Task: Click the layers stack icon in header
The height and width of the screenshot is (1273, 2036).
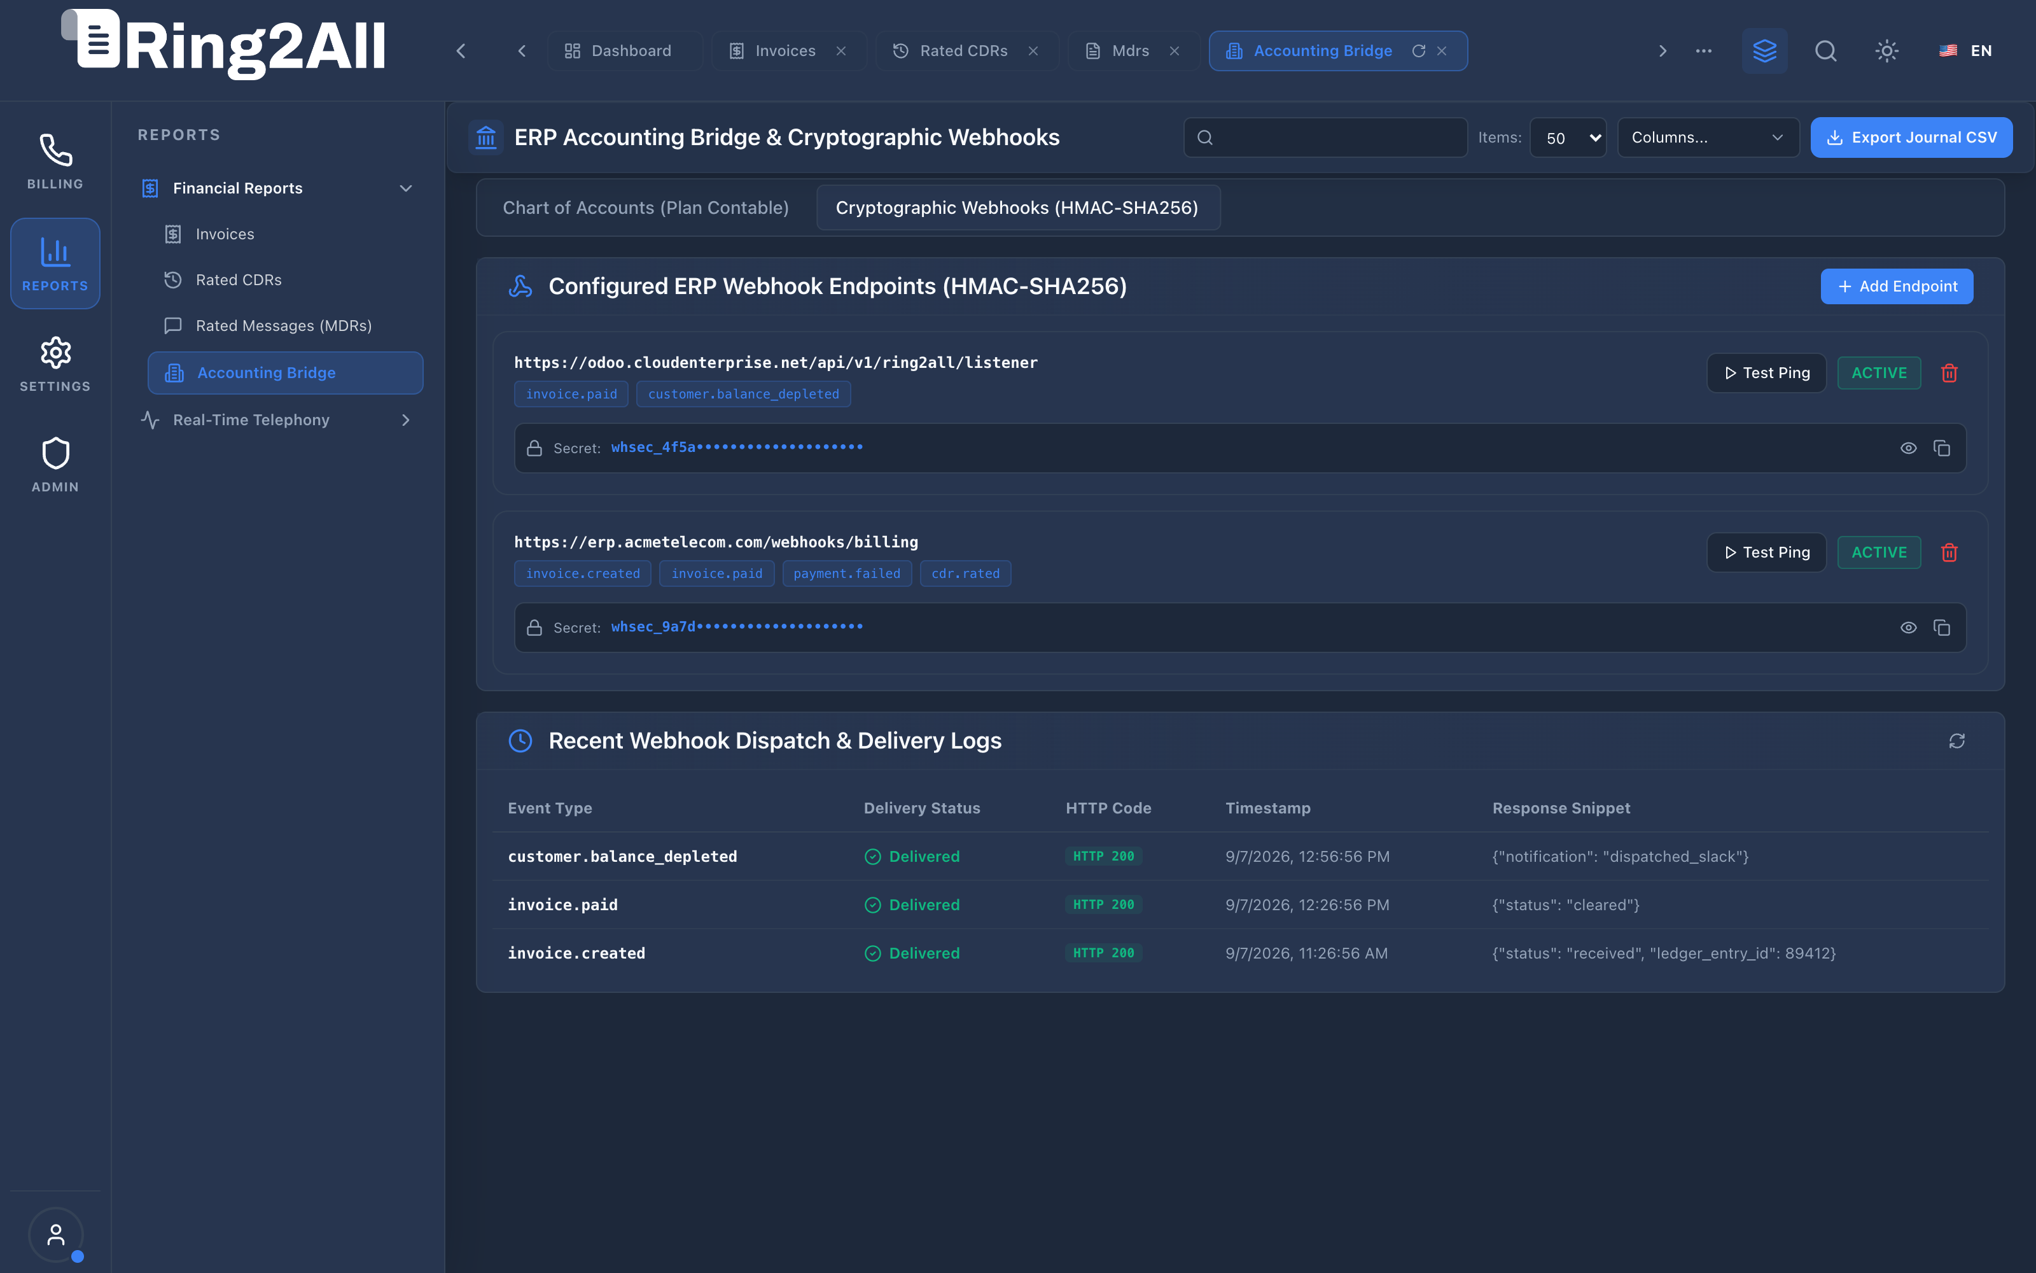Action: pyautogui.click(x=1764, y=52)
